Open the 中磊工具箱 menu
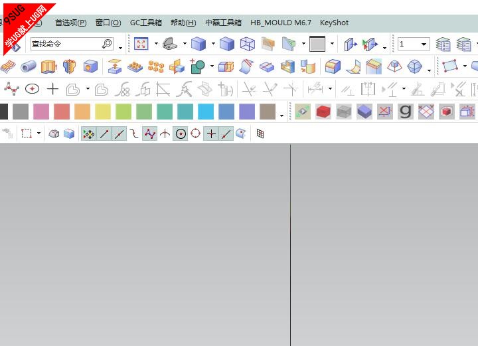This screenshot has height=346, width=478. coord(223,23)
